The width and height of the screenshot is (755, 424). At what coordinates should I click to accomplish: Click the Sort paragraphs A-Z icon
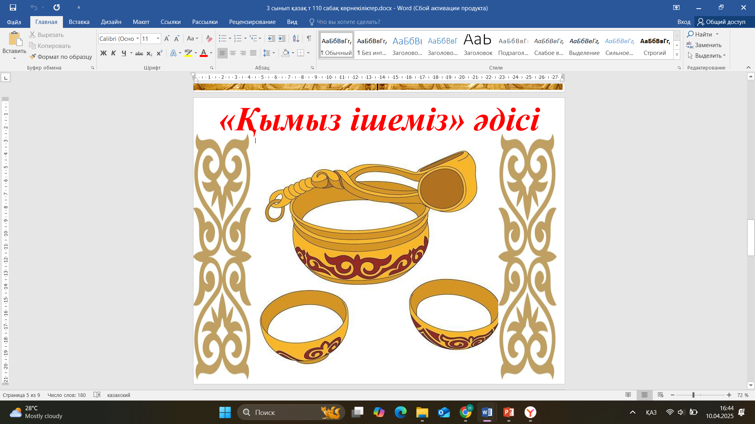tap(296, 38)
